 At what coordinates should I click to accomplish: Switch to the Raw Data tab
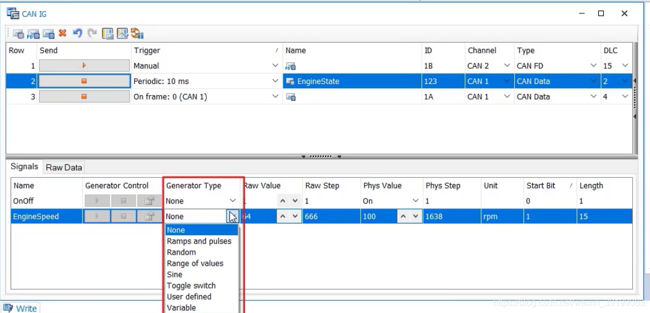pyautogui.click(x=64, y=168)
